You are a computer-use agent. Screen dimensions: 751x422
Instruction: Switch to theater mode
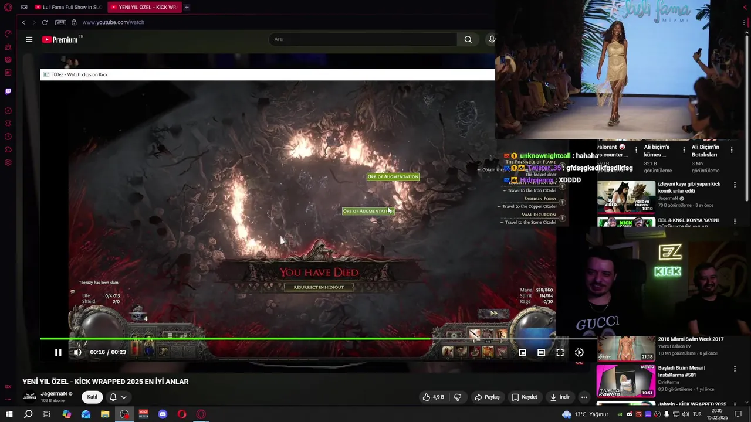tap(541, 352)
